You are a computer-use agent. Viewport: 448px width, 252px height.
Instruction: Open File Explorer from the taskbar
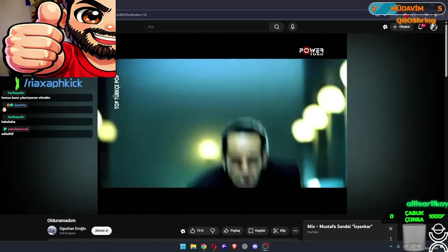coord(193,246)
